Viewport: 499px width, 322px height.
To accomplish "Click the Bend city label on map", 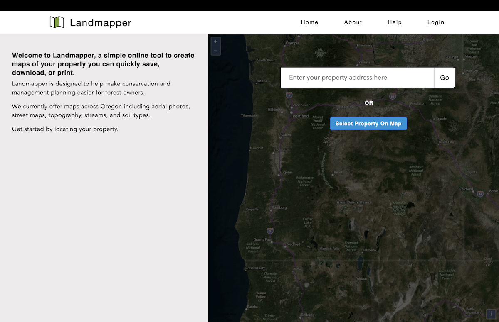I will [338, 172].
